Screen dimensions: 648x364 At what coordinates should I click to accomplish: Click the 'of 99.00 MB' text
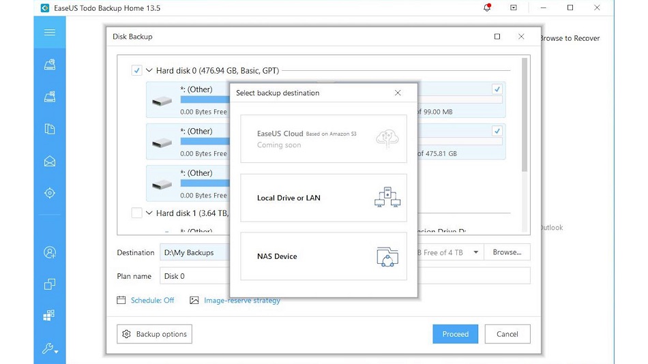point(435,112)
